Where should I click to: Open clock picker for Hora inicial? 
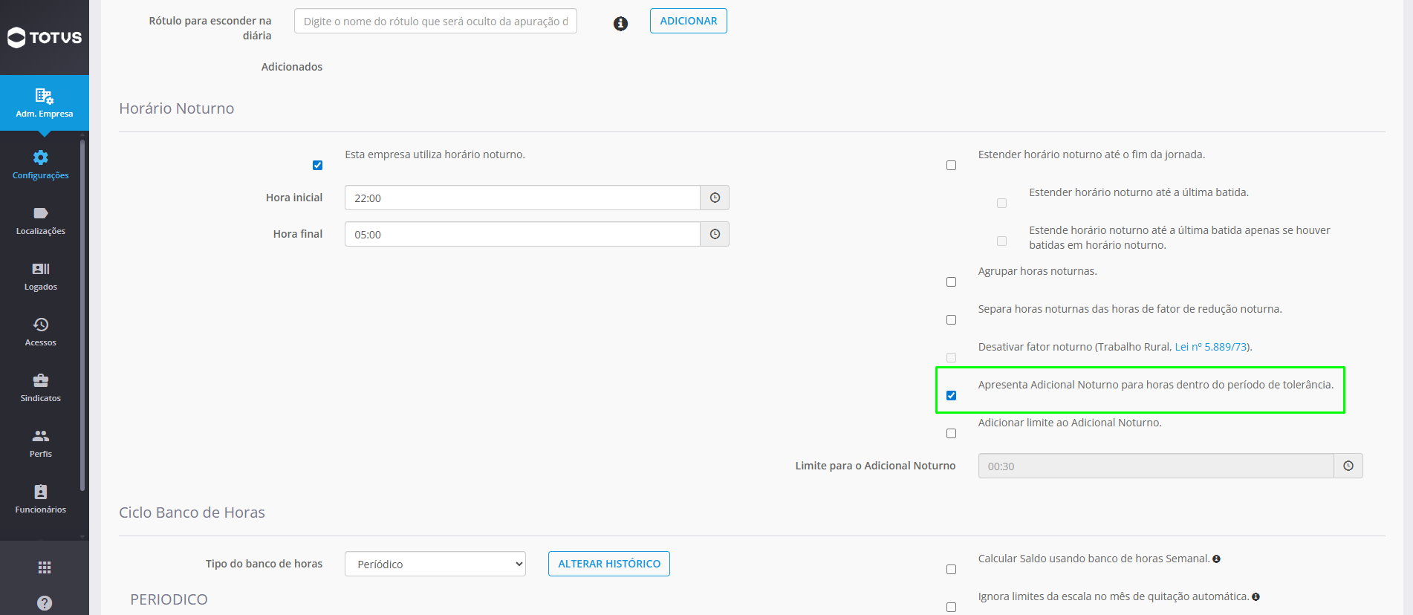click(715, 198)
